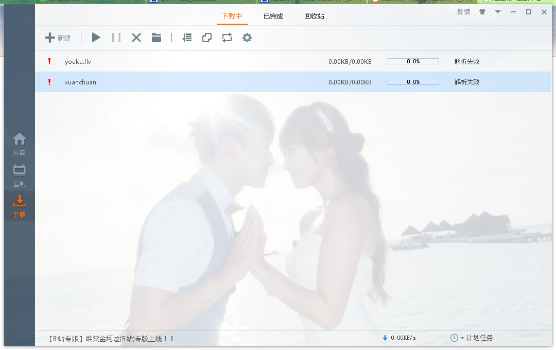Expand the 计划任务 scheduled task dropdown

click(x=472, y=338)
